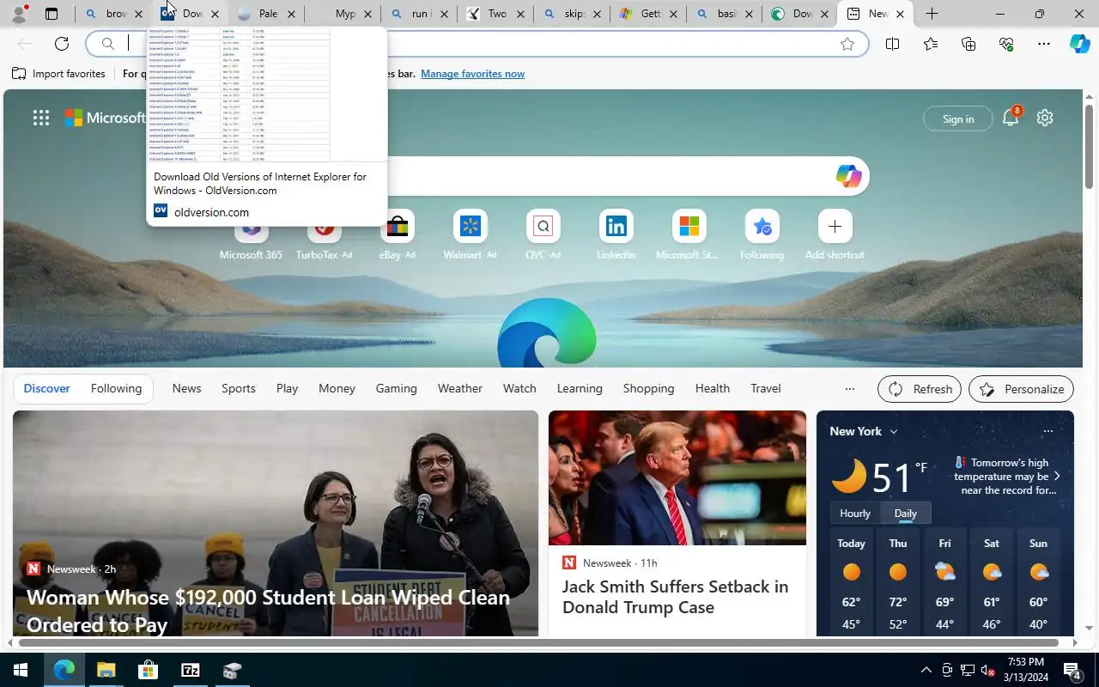Open Saturday forecast in weather card

992,583
